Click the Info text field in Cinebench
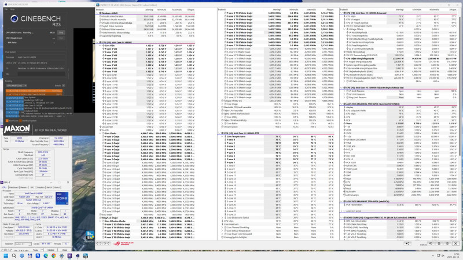 click(x=41, y=74)
